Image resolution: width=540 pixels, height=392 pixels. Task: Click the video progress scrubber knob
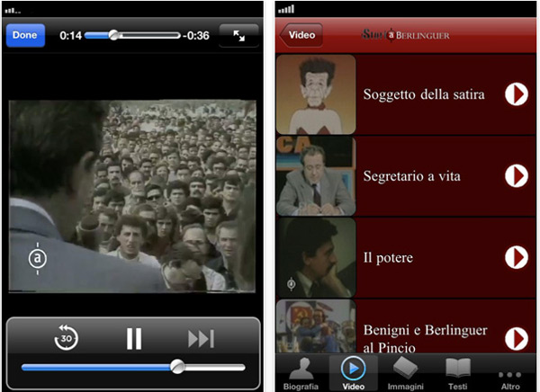[113, 35]
